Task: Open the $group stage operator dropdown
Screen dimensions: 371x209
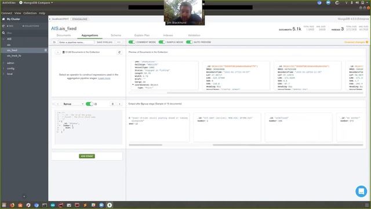Action: 73,104
